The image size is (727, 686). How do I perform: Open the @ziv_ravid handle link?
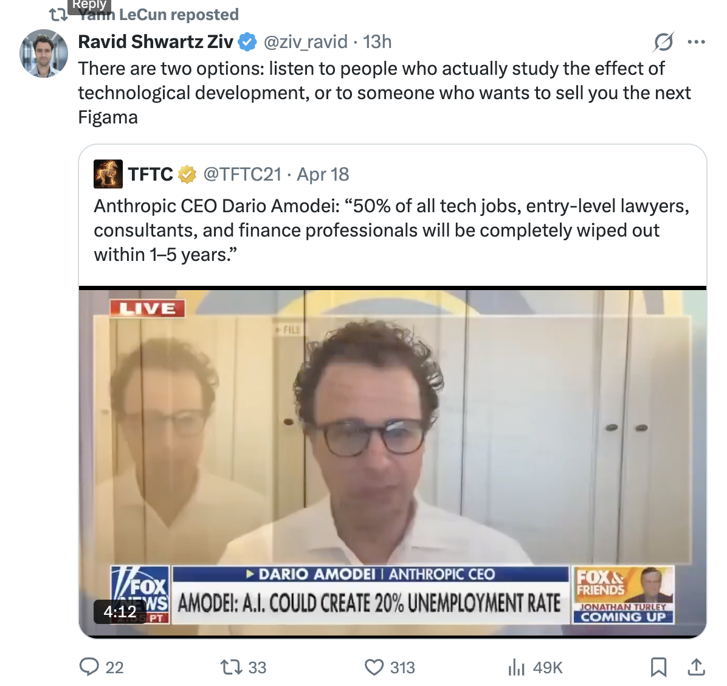(306, 42)
